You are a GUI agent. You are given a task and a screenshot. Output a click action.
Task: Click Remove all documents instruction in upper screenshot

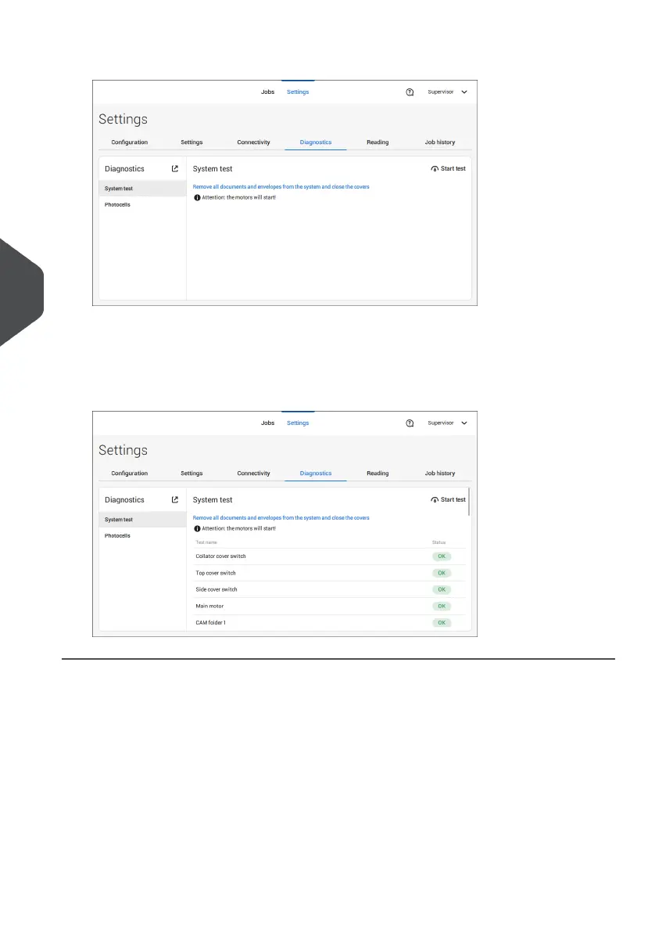coord(281,187)
